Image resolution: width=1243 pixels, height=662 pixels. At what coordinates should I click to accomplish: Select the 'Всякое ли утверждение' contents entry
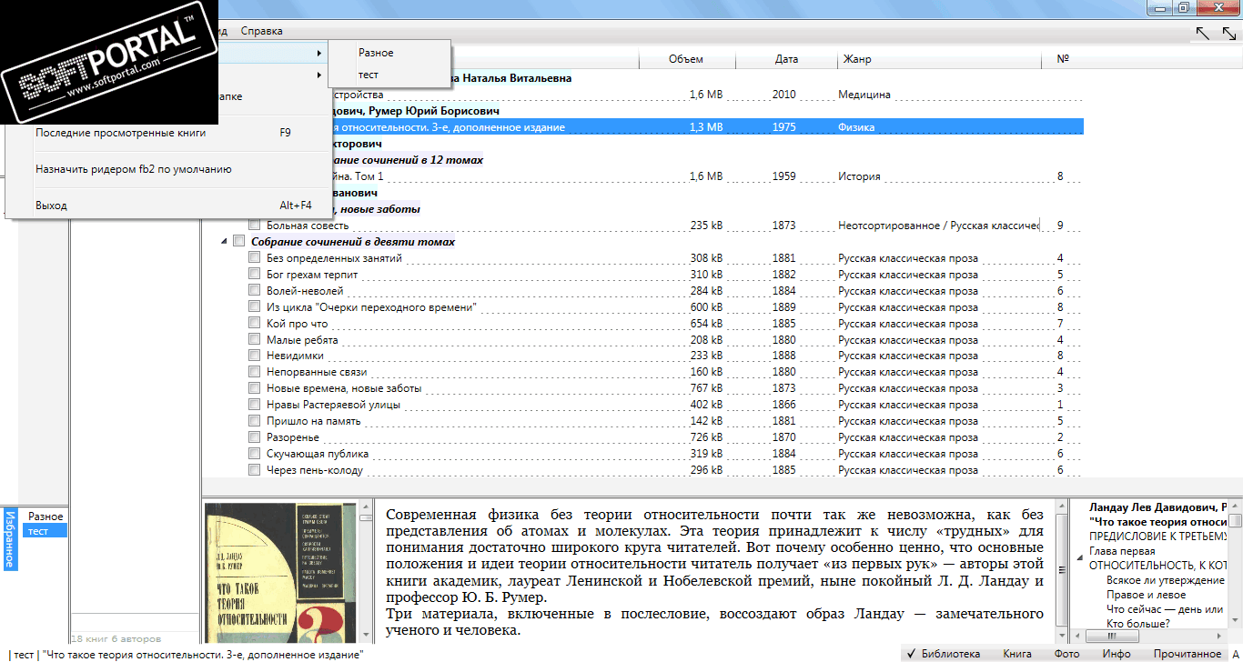point(1166,580)
